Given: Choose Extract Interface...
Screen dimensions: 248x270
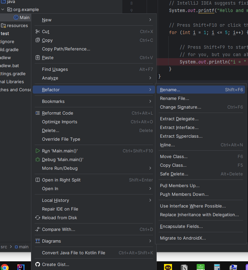Looking at the screenshot, I should [201, 127].
